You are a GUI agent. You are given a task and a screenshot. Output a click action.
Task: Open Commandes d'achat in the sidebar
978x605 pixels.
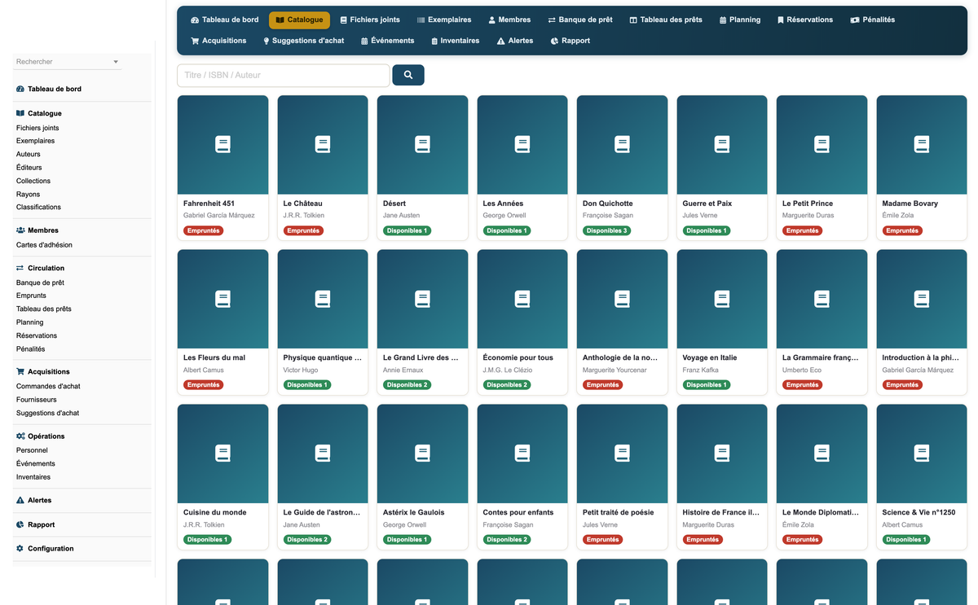tap(48, 386)
